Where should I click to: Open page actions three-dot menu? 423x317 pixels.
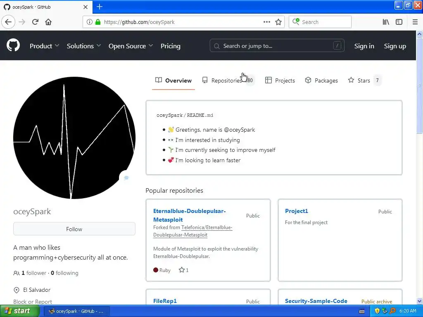[x=266, y=22]
